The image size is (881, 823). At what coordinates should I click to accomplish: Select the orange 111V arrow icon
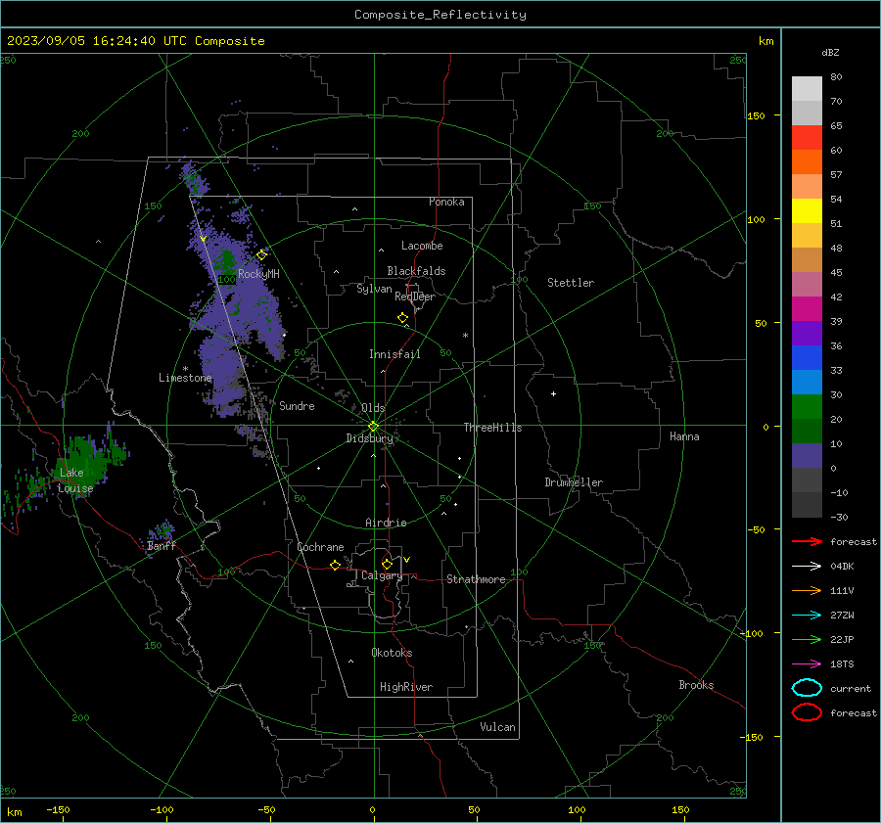(807, 590)
